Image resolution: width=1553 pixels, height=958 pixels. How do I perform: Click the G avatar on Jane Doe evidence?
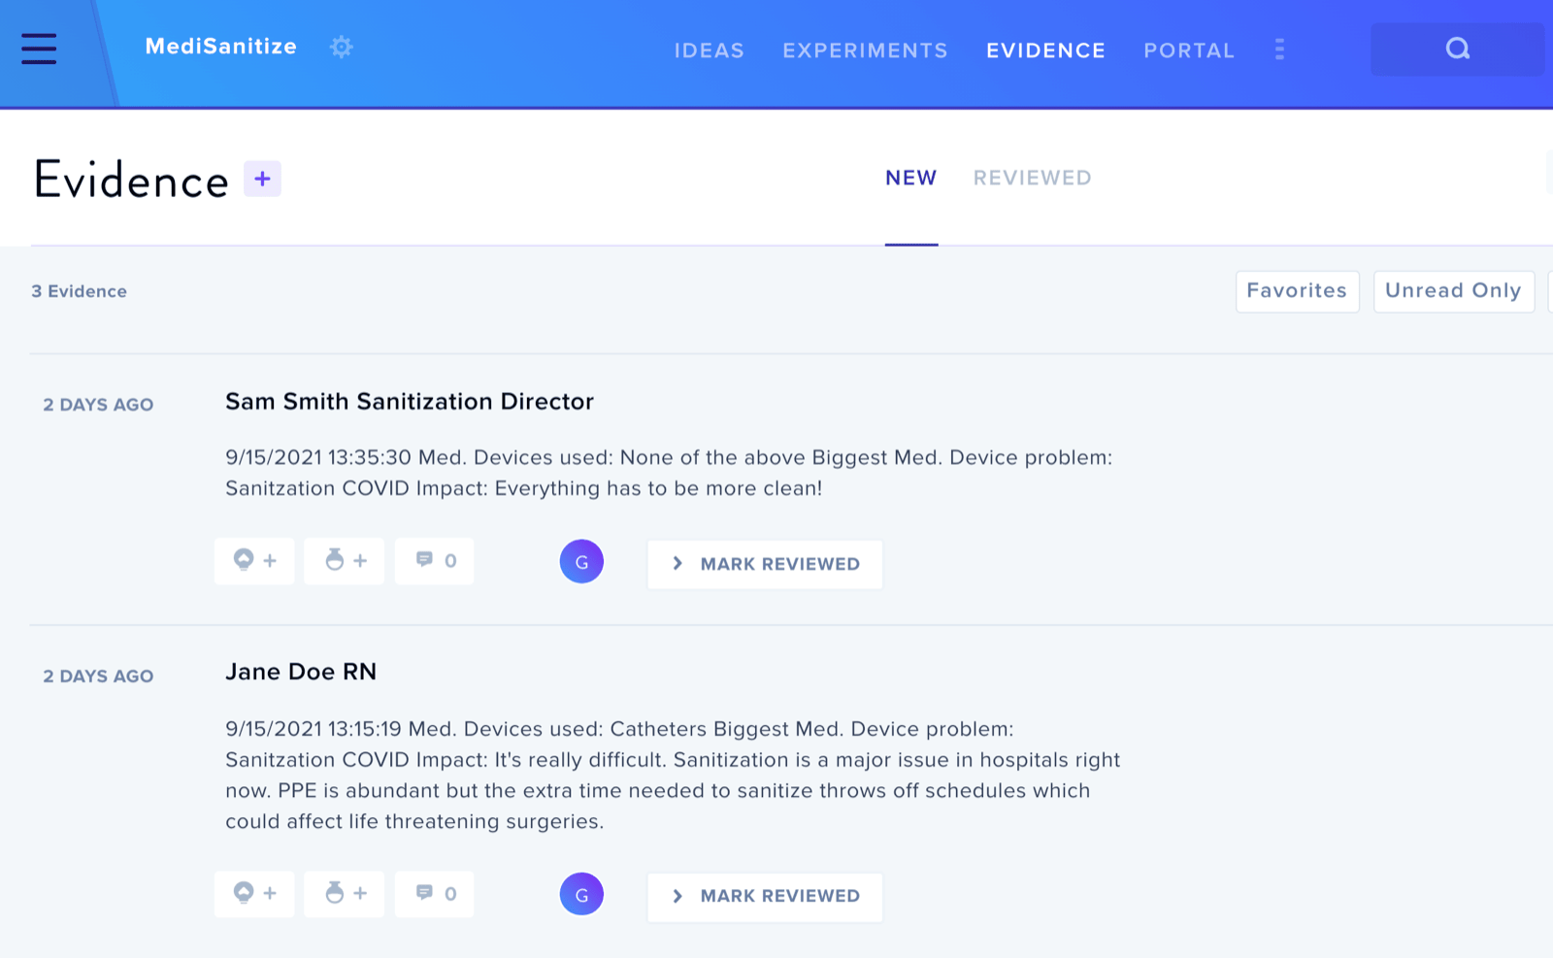click(581, 894)
